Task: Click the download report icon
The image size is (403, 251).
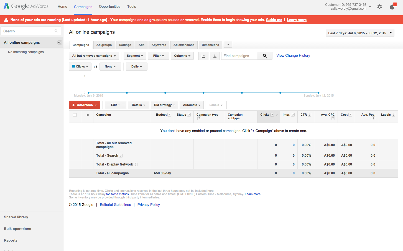Action: tap(215, 56)
